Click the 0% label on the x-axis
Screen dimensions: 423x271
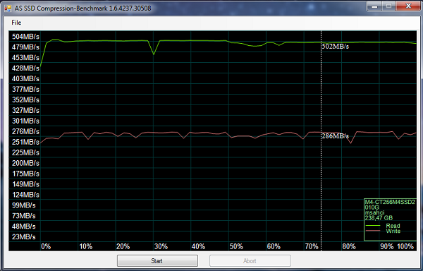pyautogui.click(x=46, y=246)
